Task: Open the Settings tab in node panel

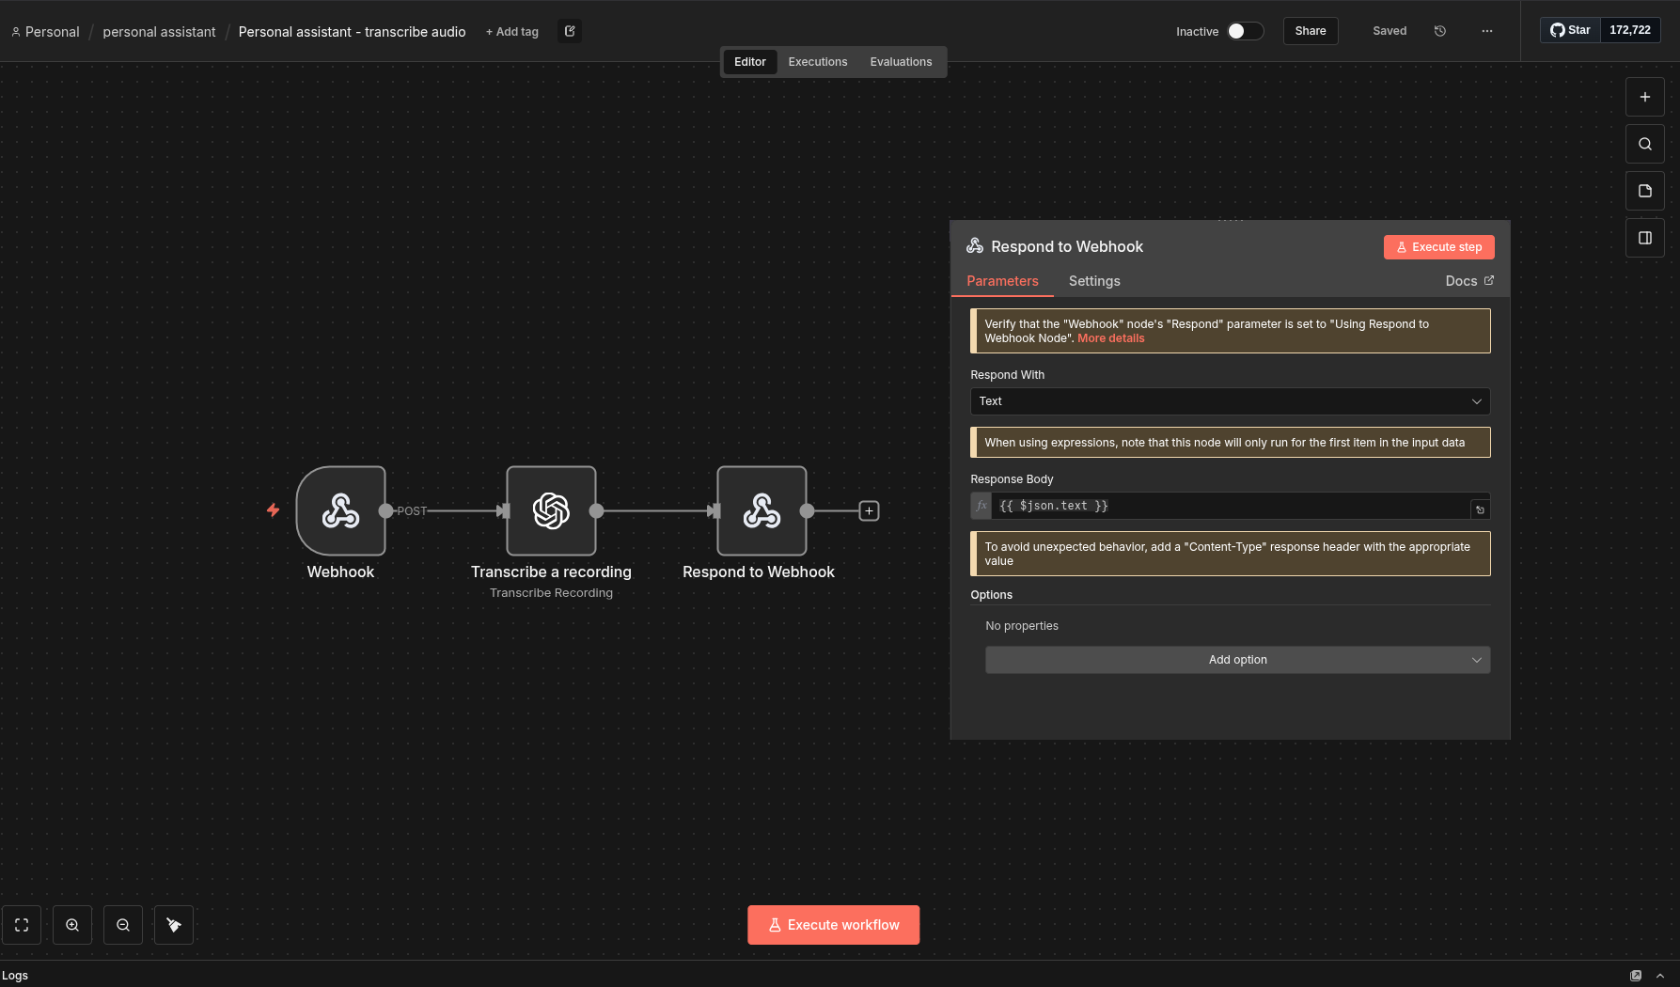Action: pos(1094,281)
